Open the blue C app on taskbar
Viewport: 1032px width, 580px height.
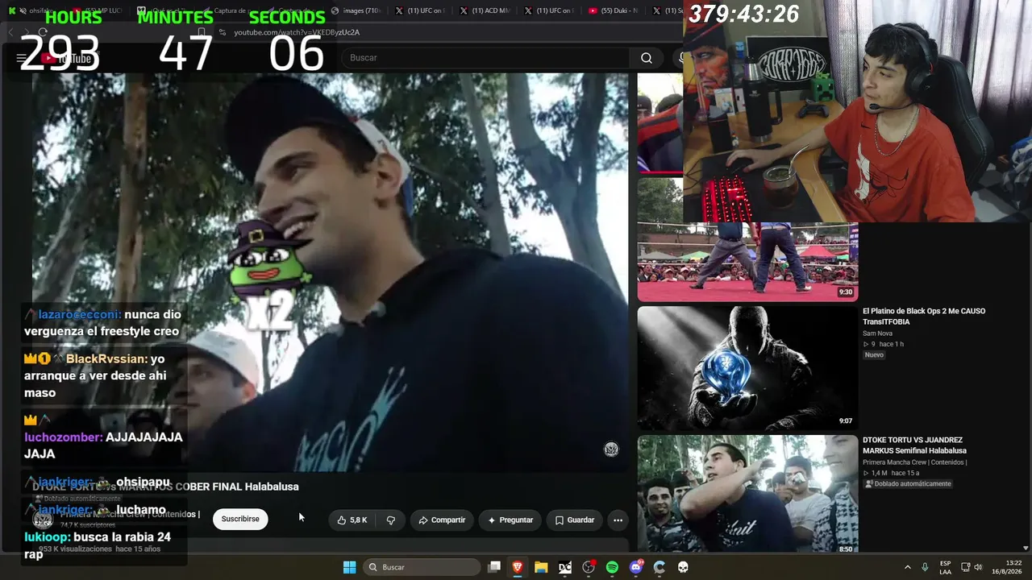(660, 567)
